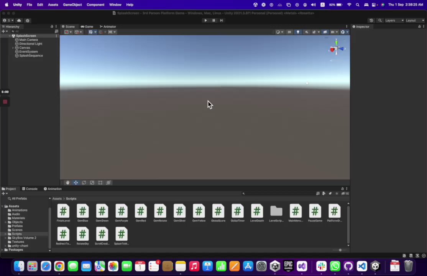Open the hierarchy search-in-scene icon
The image size is (427, 276).
pyautogui.click(x=56, y=31)
